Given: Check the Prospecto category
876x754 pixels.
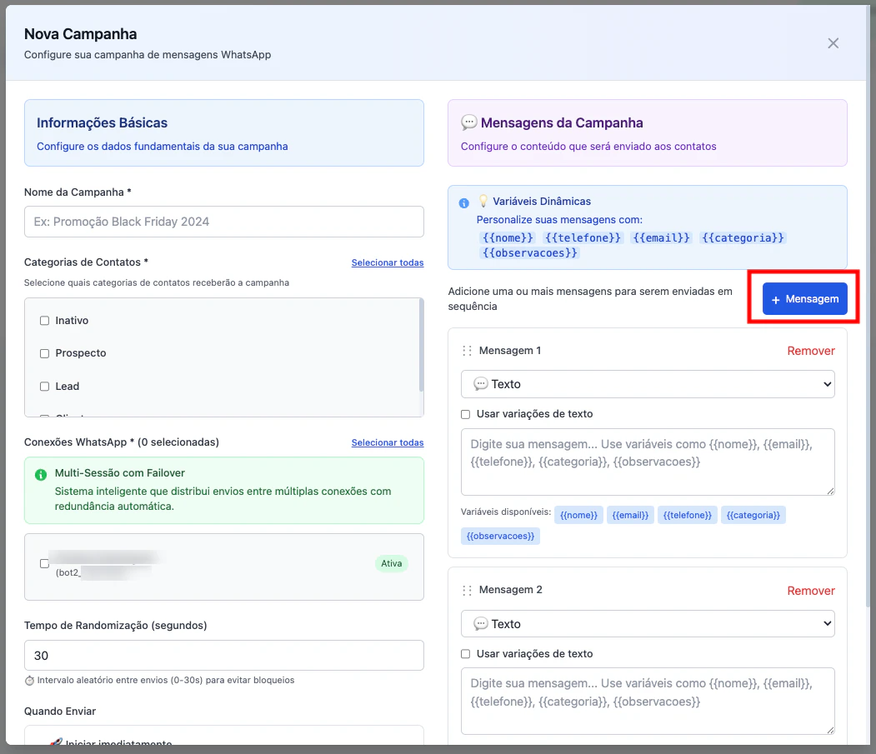Looking at the screenshot, I should point(45,353).
